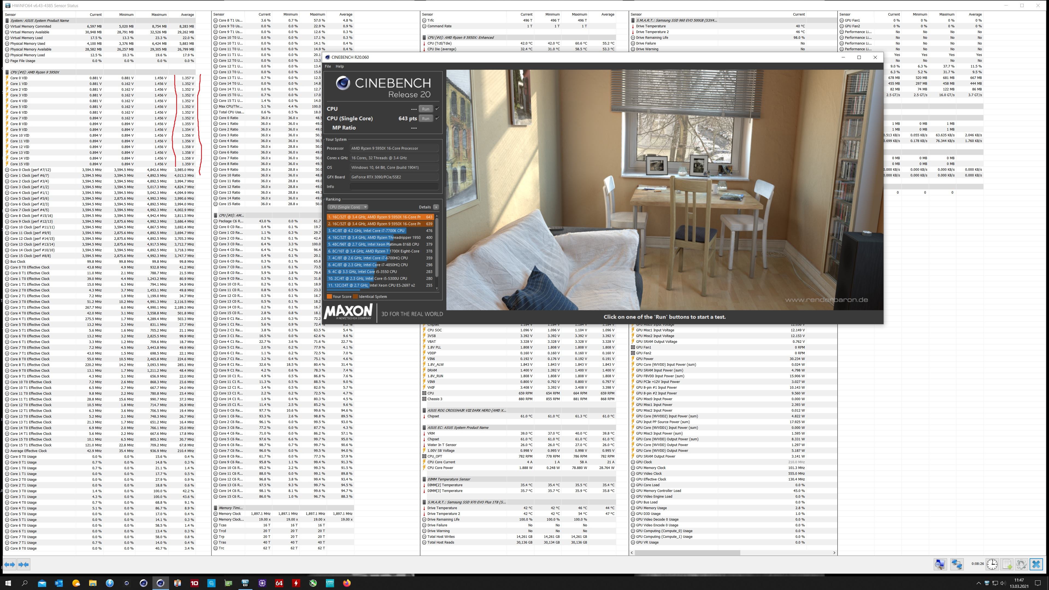Select ranking entry Intel Core i7-7700K
Image resolution: width=1049 pixels, height=590 pixels.
tap(380, 231)
